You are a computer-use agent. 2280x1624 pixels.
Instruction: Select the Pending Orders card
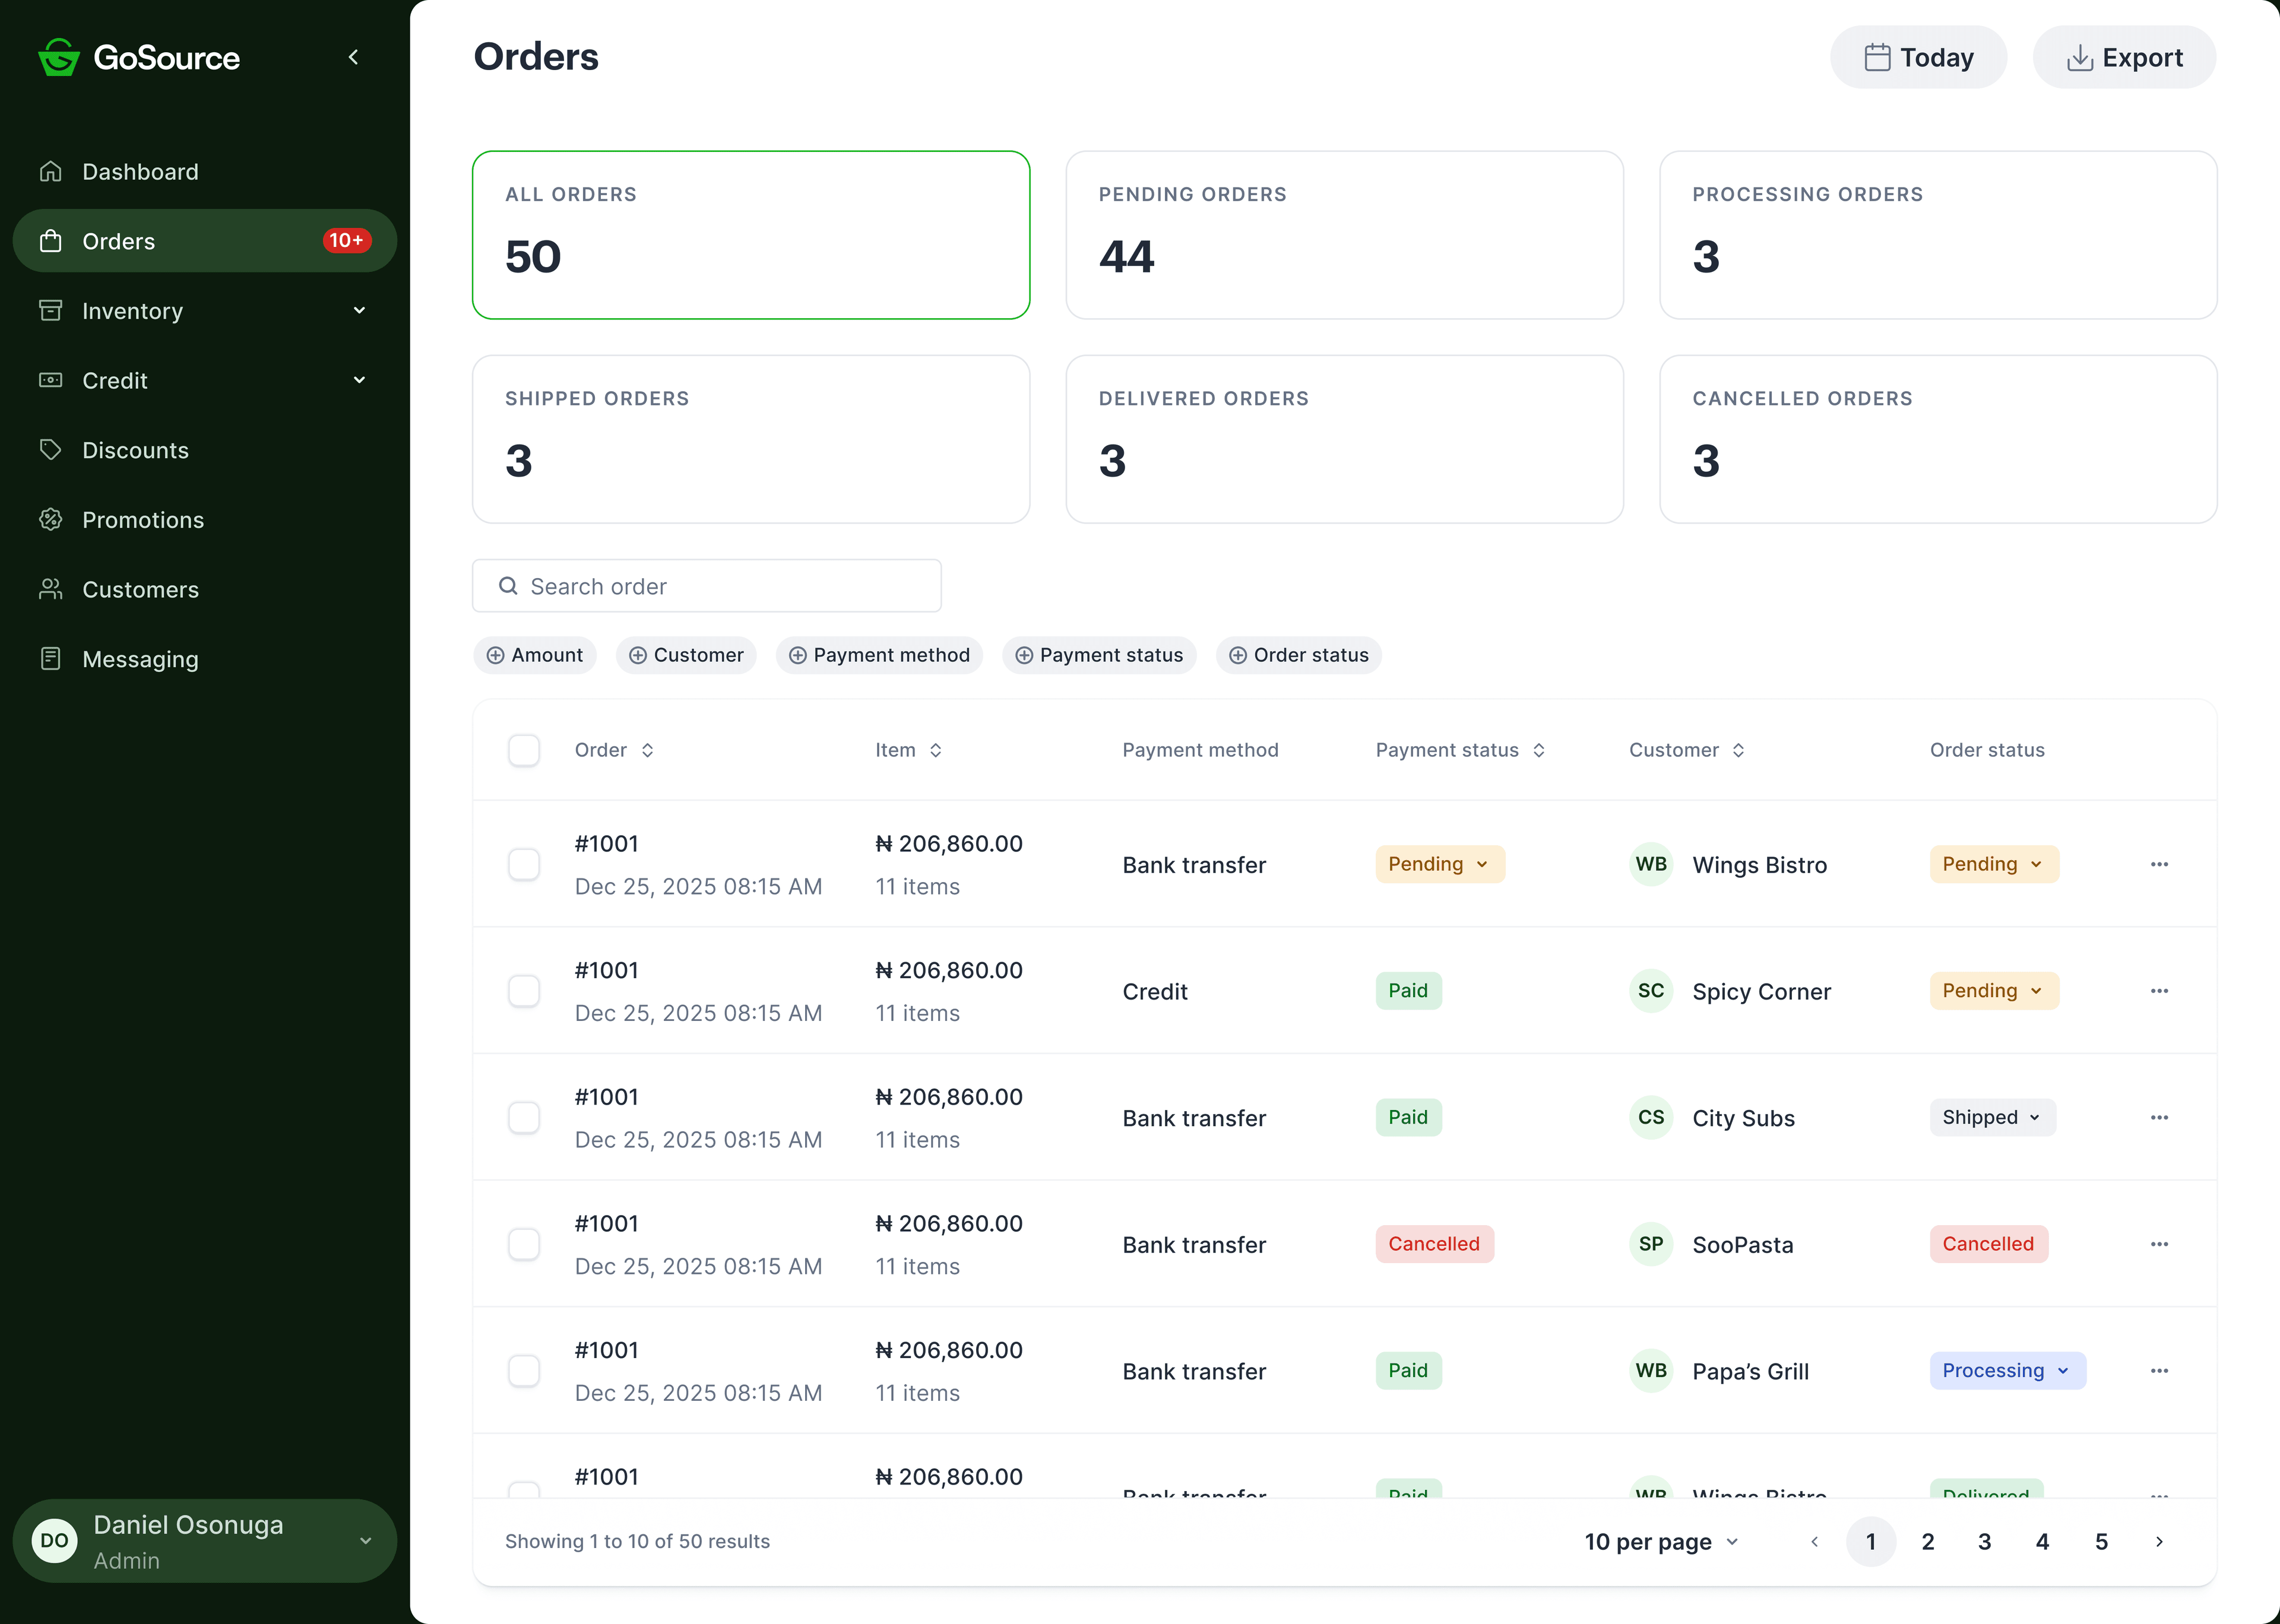pyautogui.click(x=1344, y=235)
